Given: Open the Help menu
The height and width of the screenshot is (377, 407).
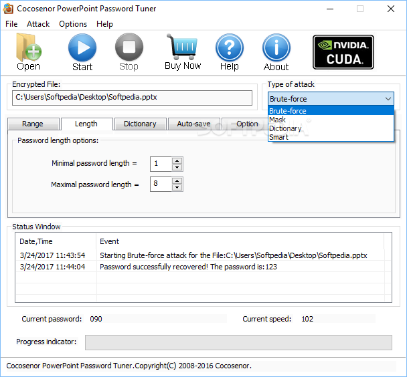Looking at the screenshot, I should tap(104, 24).
